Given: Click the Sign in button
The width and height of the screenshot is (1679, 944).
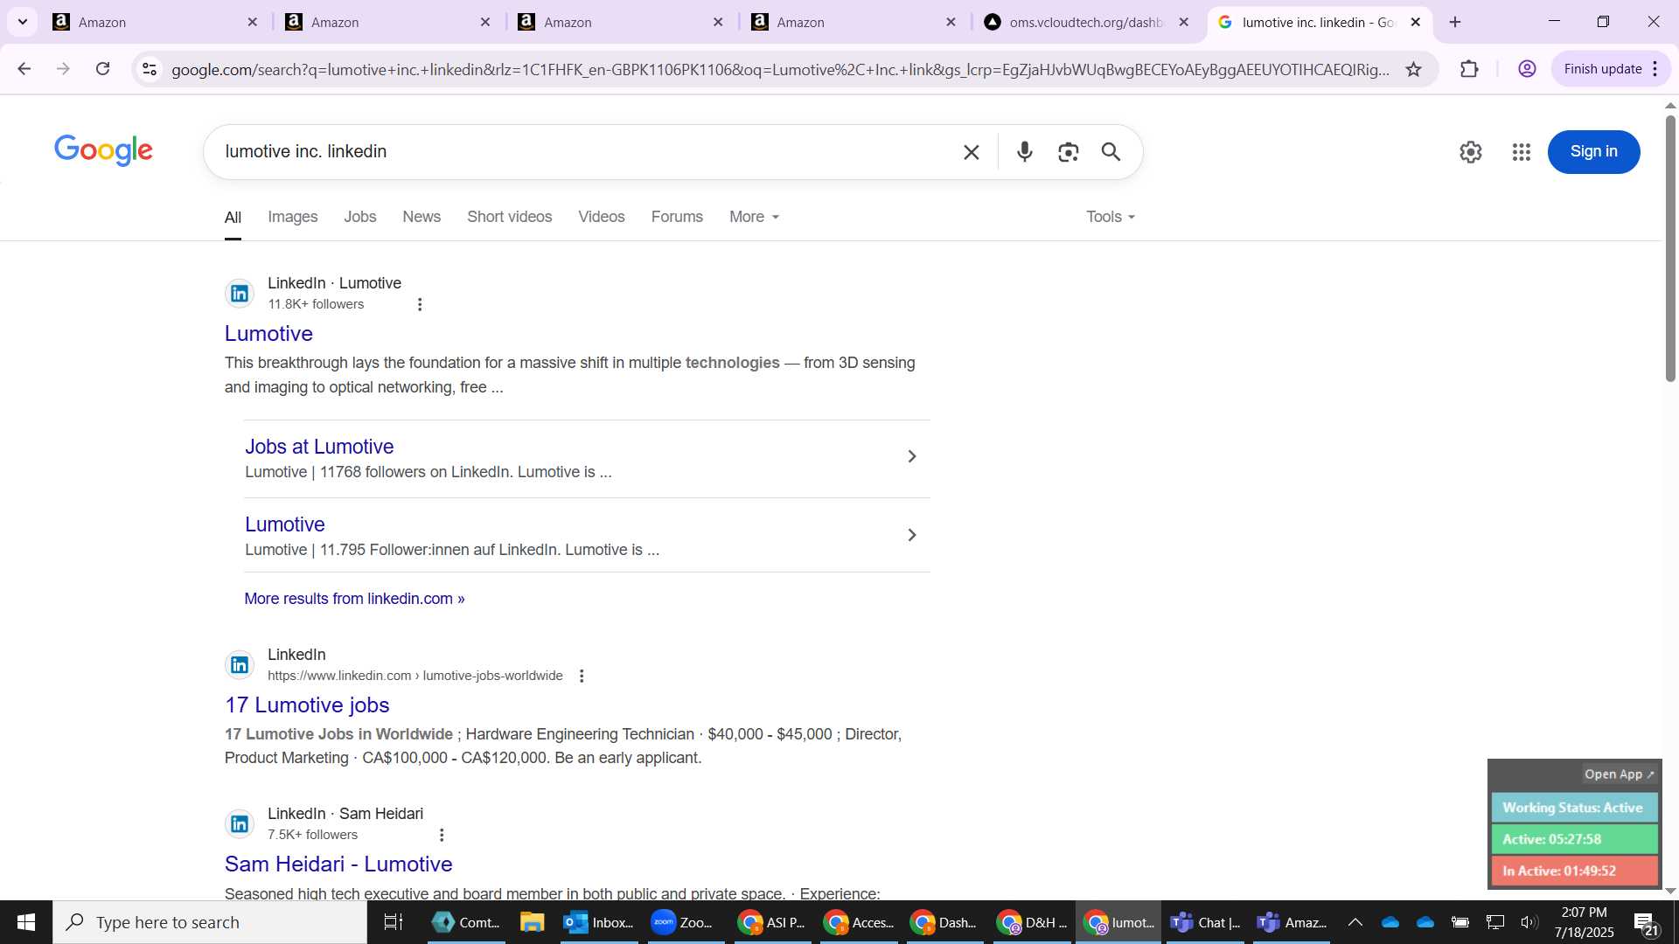Looking at the screenshot, I should 1593,151.
